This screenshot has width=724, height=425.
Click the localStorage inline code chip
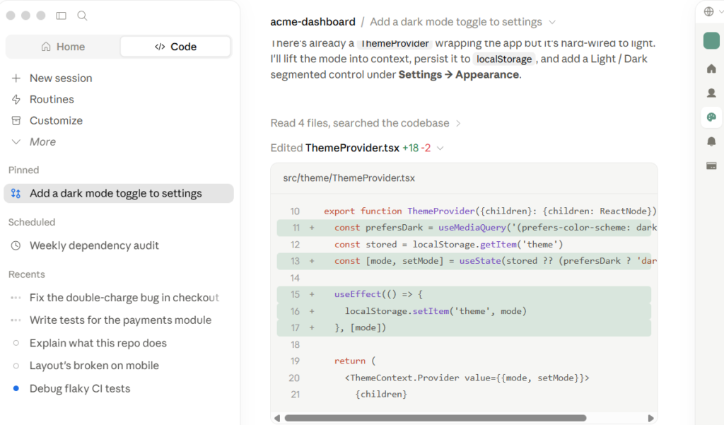tap(504, 59)
